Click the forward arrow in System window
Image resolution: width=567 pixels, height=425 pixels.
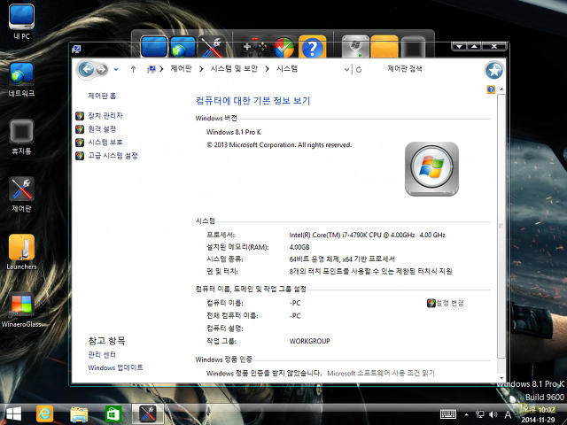tap(102, 69)
